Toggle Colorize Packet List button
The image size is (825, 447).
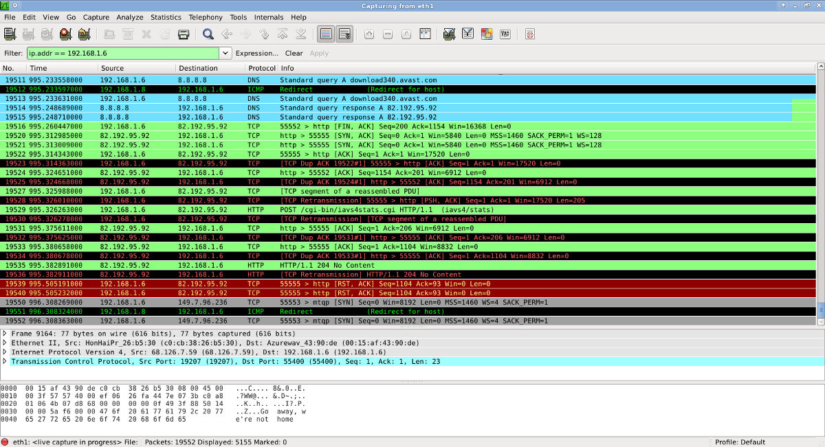pyautogui.click(x=326, y=34)
